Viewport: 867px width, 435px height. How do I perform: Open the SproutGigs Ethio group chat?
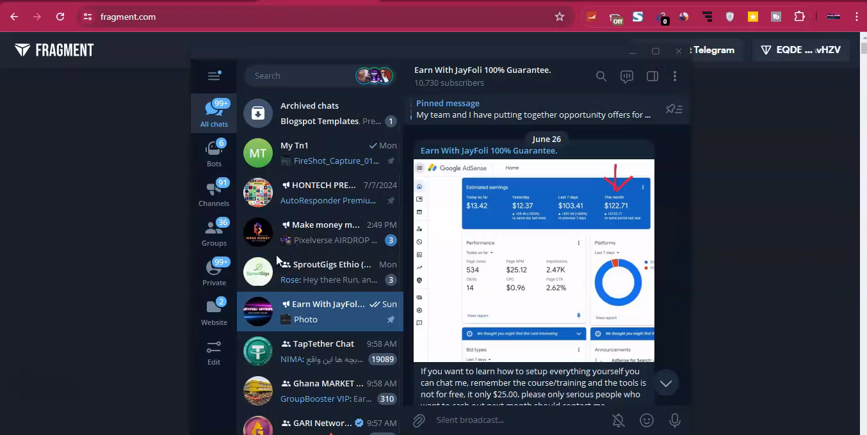320,272
